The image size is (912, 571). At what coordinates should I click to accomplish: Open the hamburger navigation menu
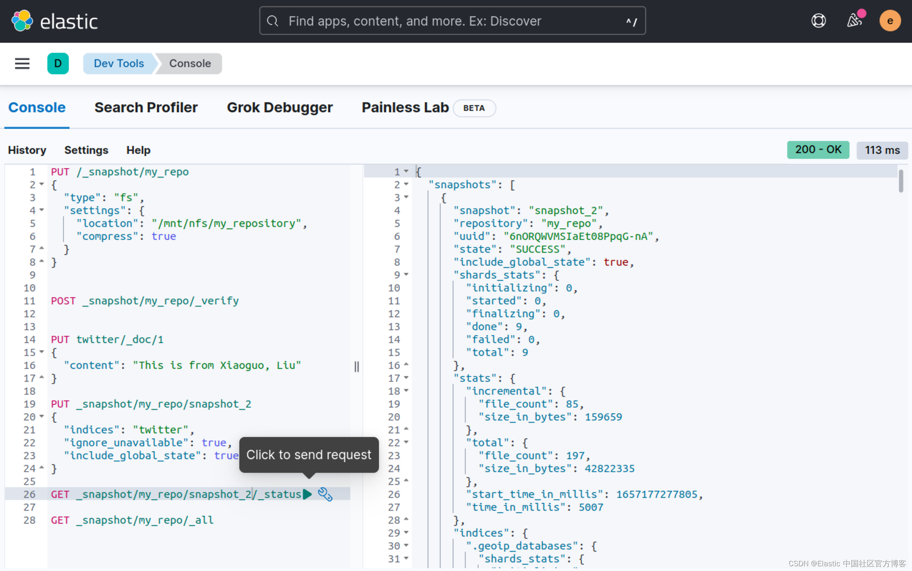point(22,63)
